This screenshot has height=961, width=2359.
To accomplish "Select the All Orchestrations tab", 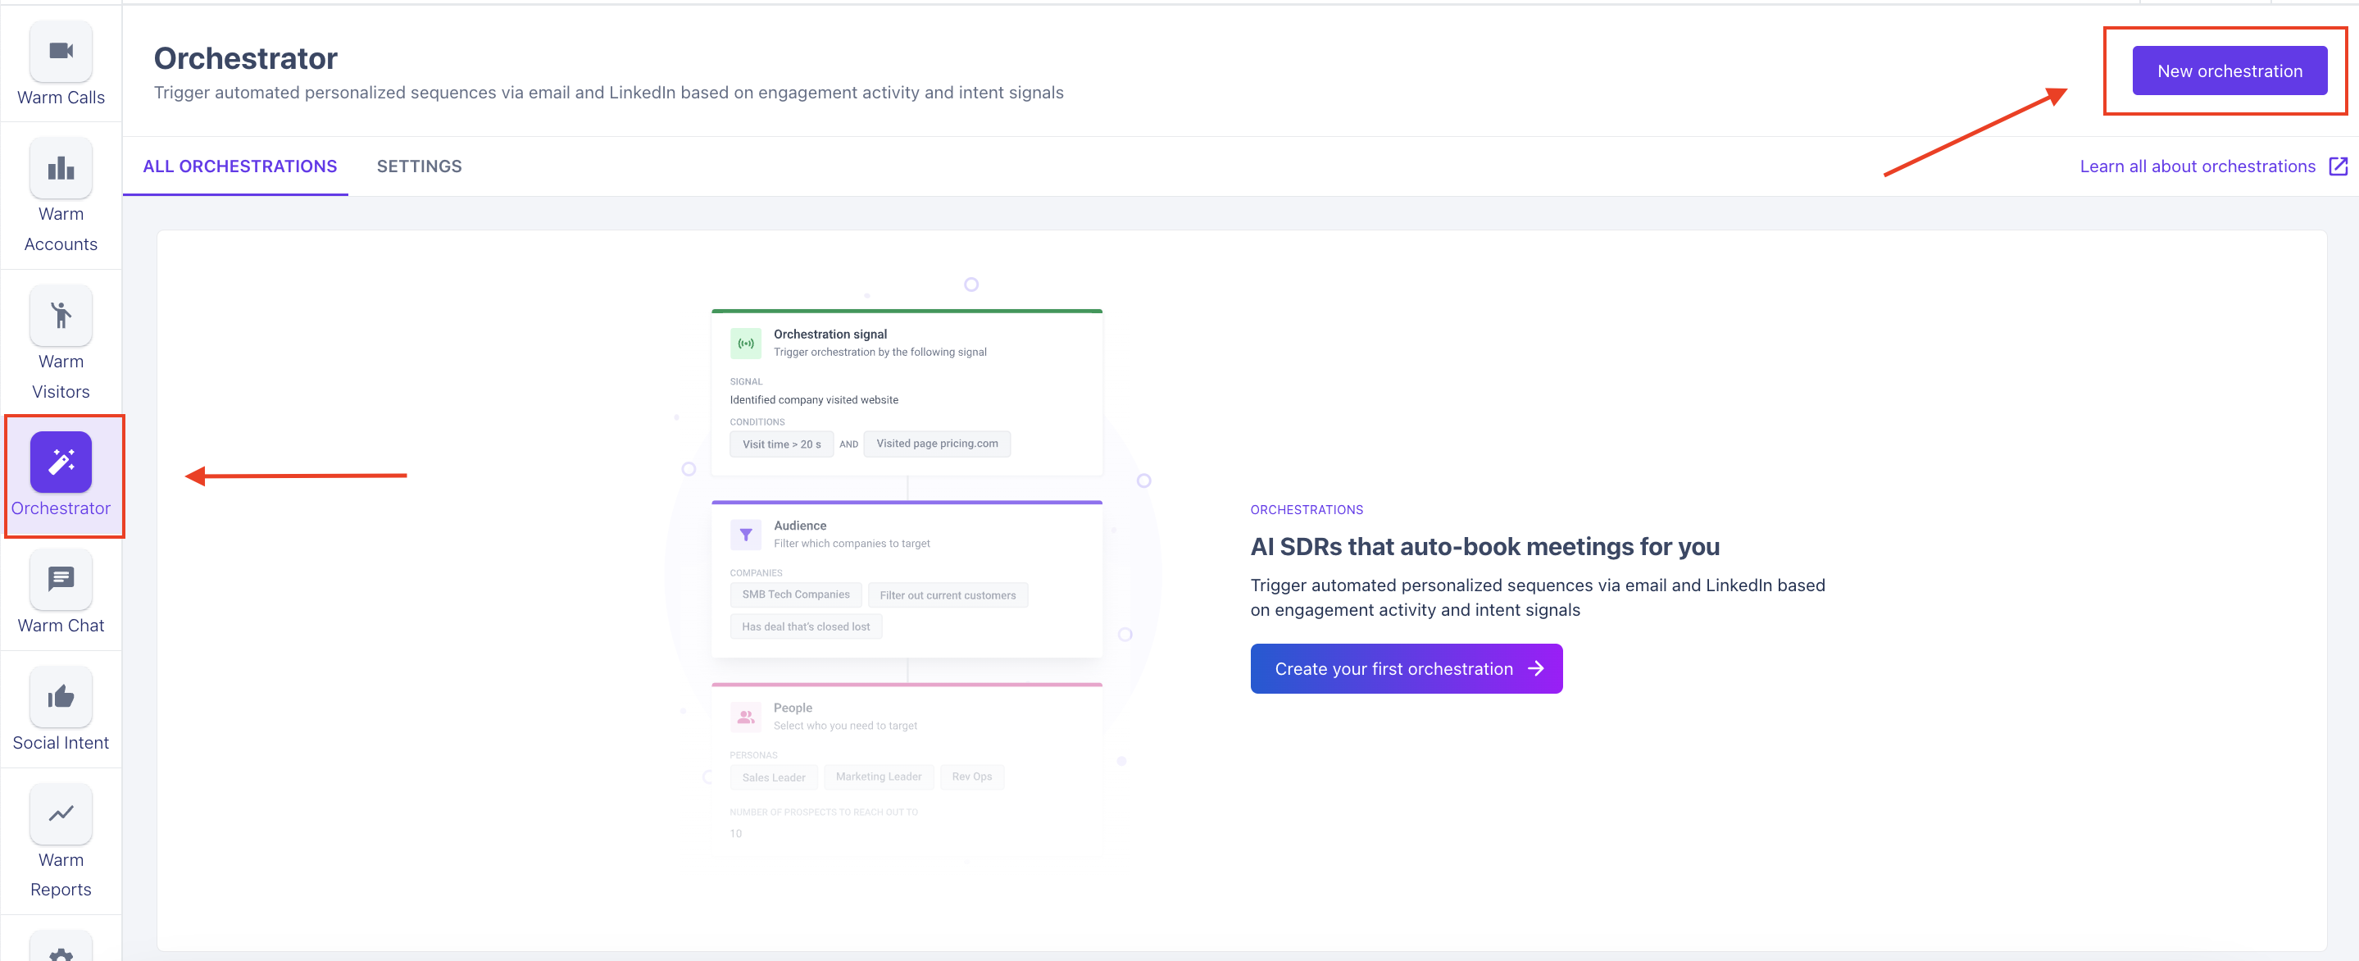I will pyautogui.click(x=239, y=166).
